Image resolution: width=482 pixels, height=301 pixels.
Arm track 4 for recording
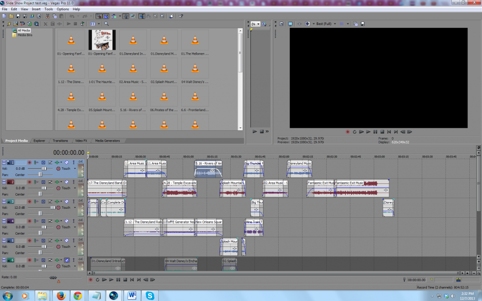pyautogui.click(x=30, y=221)
